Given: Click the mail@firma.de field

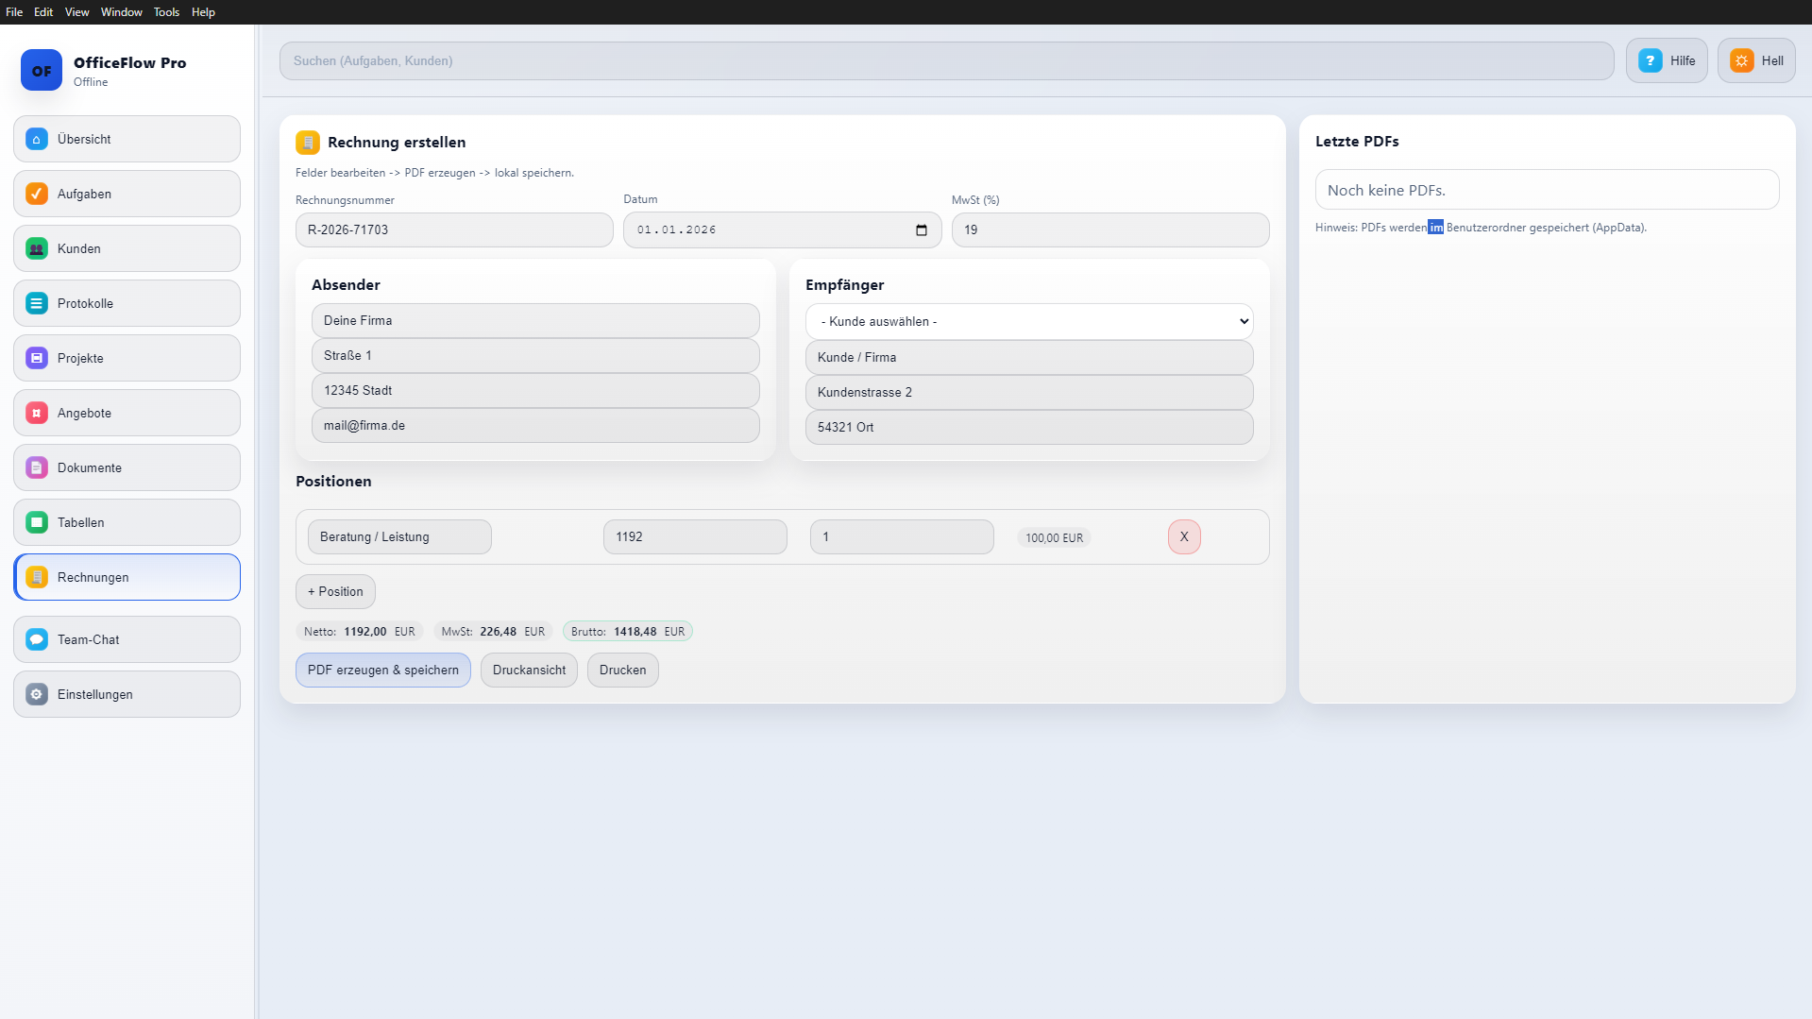Looking at the screenshot, I should click(535, 425).
